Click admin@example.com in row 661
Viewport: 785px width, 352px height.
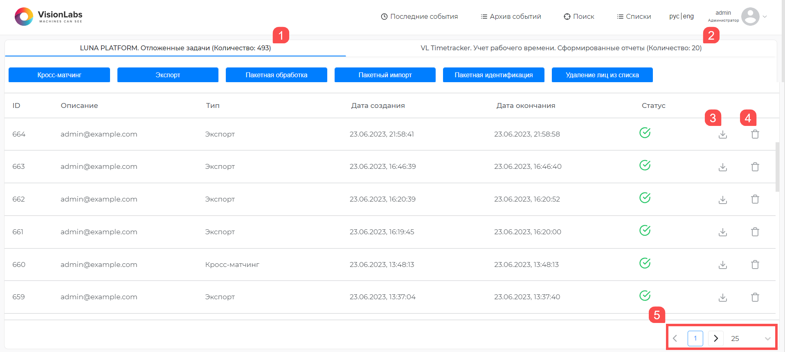(99, 232)
